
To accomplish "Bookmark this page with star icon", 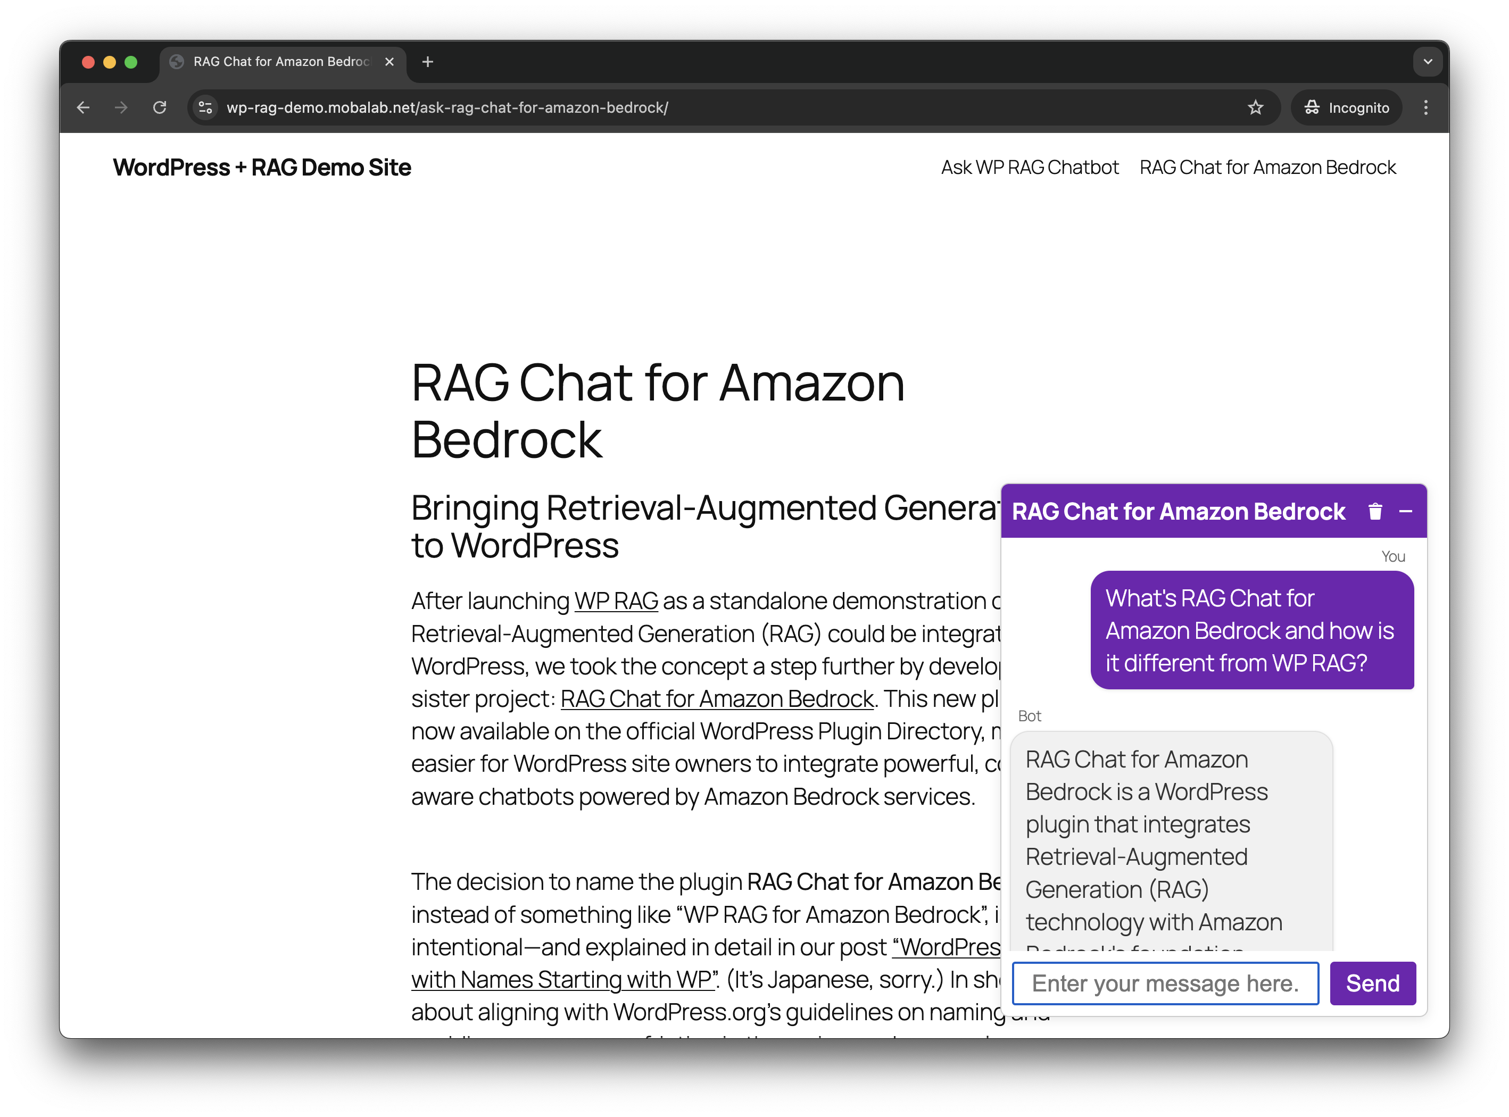I will click(1255, 107).
